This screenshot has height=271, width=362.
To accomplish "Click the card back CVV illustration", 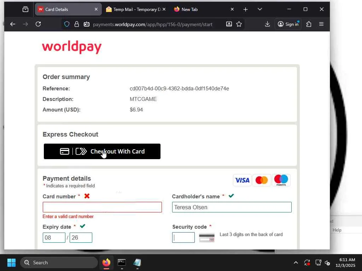I will (x=206, y=238).
